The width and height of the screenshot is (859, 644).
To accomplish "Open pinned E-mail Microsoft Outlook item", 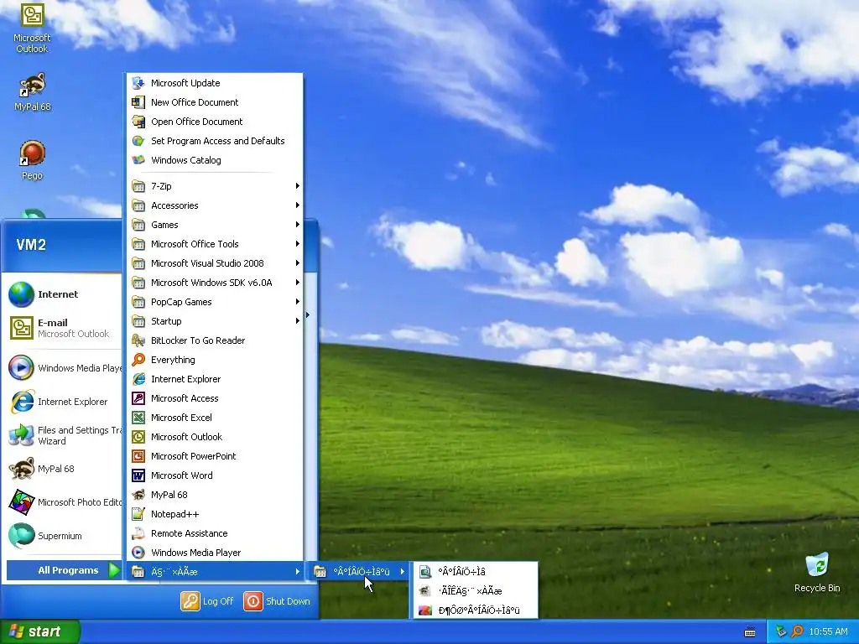I will (63, 328).
